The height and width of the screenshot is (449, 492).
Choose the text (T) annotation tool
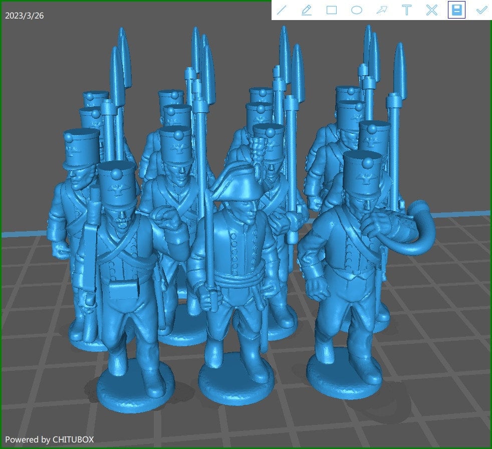click(x=407, y=10)
